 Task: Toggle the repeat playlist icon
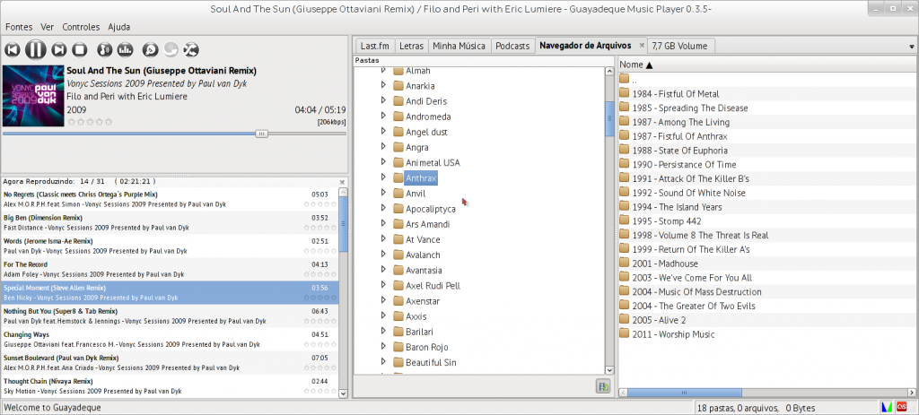coord(171,50)
